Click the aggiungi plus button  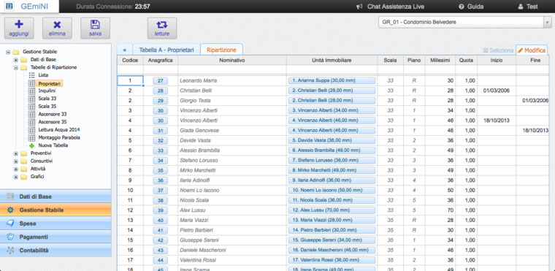point(19,28)
